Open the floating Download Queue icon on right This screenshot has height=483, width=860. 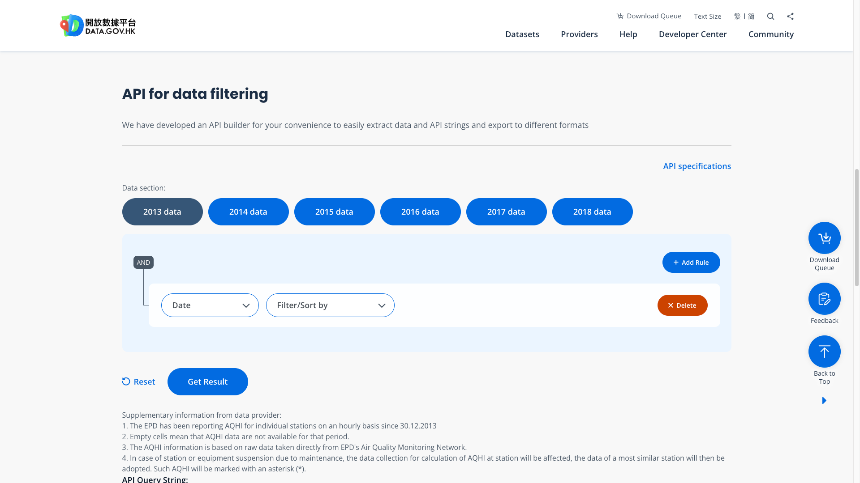[x=824, y=237]
